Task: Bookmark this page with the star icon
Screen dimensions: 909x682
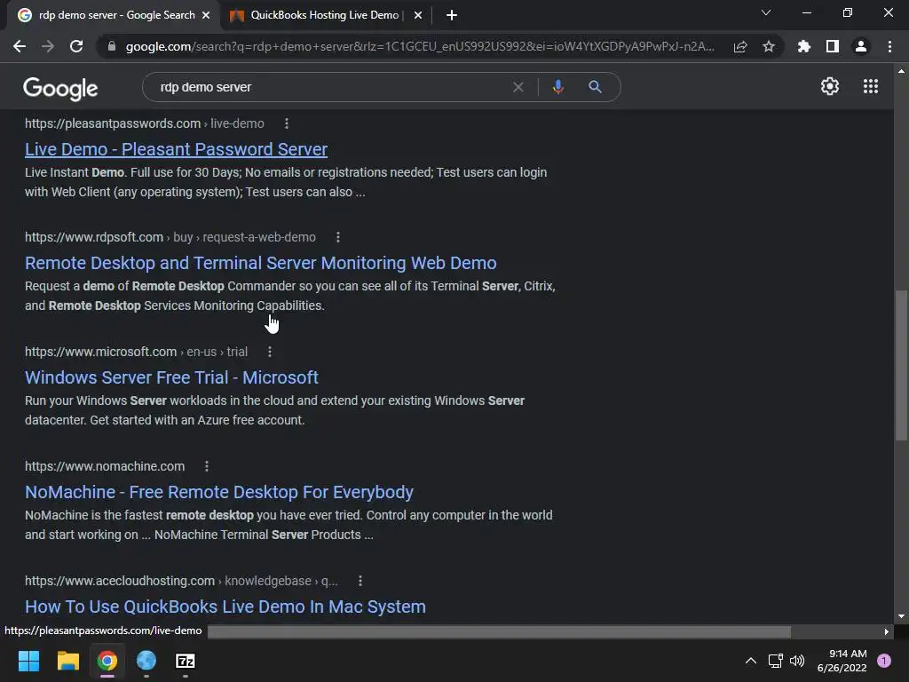Action: (x=769, y=46)
